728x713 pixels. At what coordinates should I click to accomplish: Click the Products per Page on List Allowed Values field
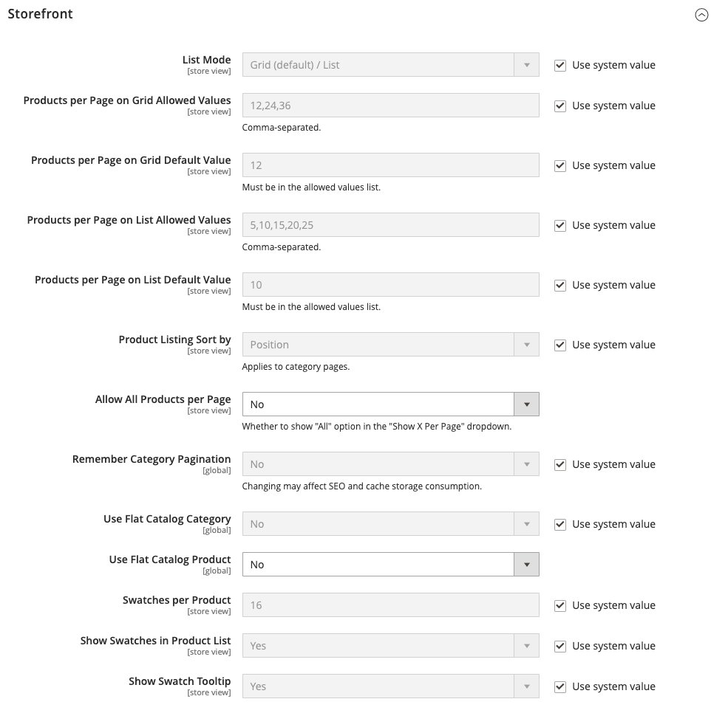(390, 224)
